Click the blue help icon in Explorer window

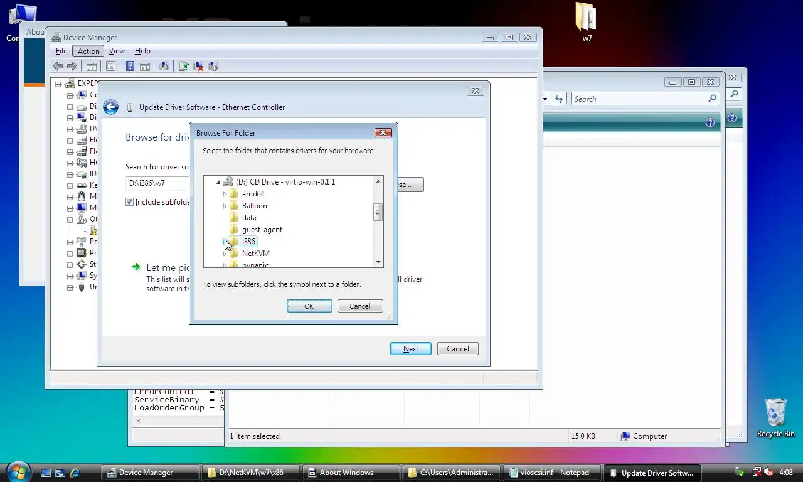[710, 123]
